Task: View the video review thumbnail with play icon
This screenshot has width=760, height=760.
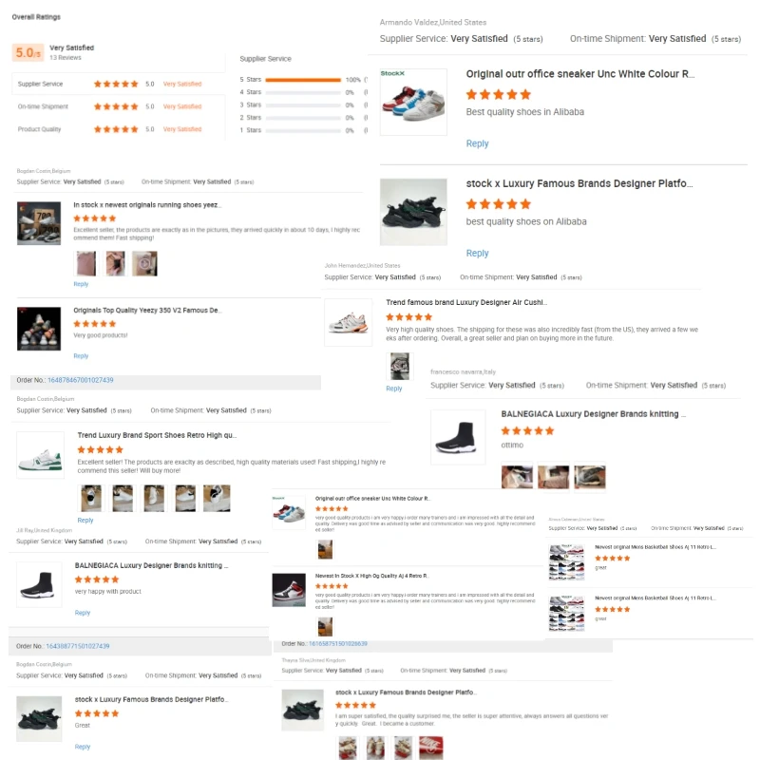Action: pyautogui.click(x=144, y=264)
